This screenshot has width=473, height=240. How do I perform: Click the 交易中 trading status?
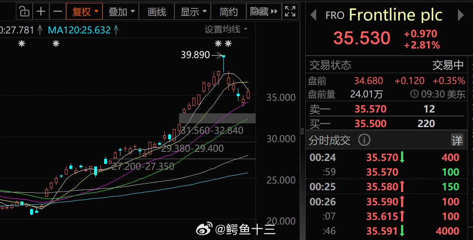pos(448,65)
